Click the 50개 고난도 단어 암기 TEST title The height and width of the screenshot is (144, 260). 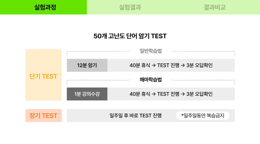[130, 36]
